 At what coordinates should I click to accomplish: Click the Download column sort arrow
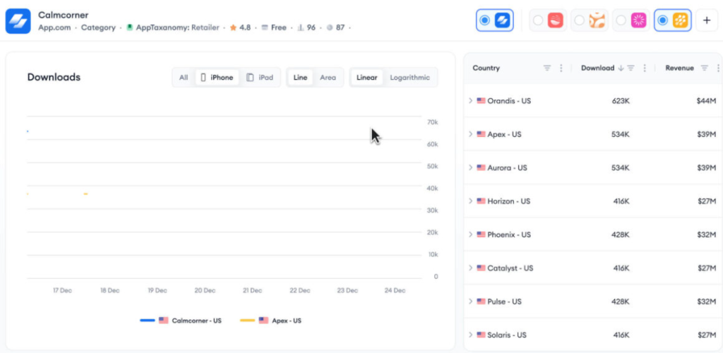tap(621, 68)
